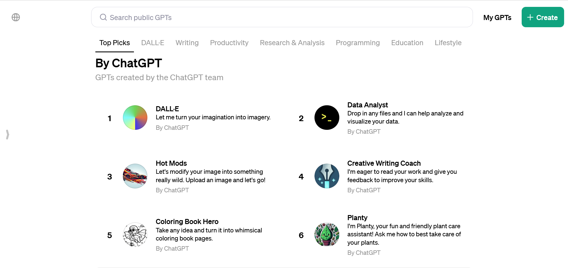Open the Research & Analysis tab
Screen dimensions: 568x268
[292, 43]
